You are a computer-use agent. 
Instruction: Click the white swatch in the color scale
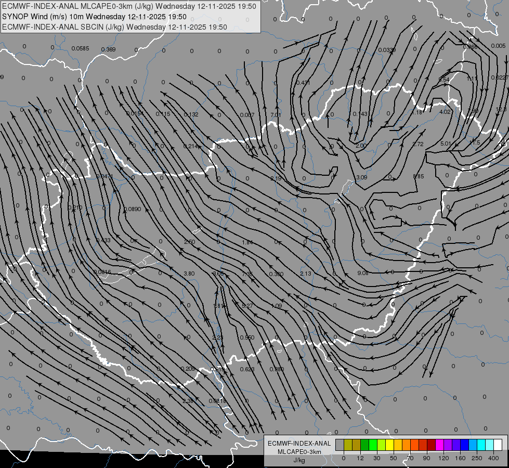498,445
